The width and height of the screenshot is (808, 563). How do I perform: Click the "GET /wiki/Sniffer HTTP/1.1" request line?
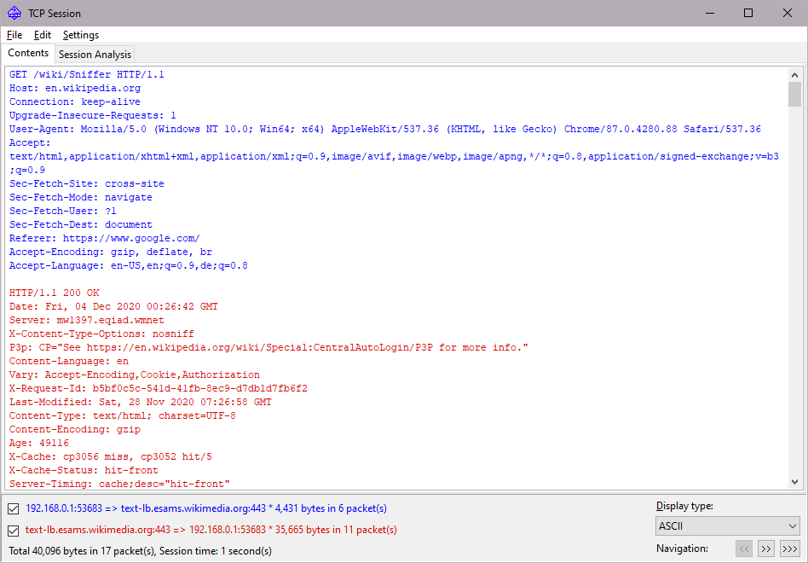tap(87, 75)
